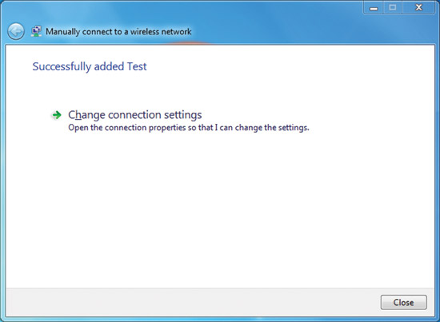Viewport: 440px width, 322px height.
Task: Go back using the round arrow button
Action: (x=16, y=31)
